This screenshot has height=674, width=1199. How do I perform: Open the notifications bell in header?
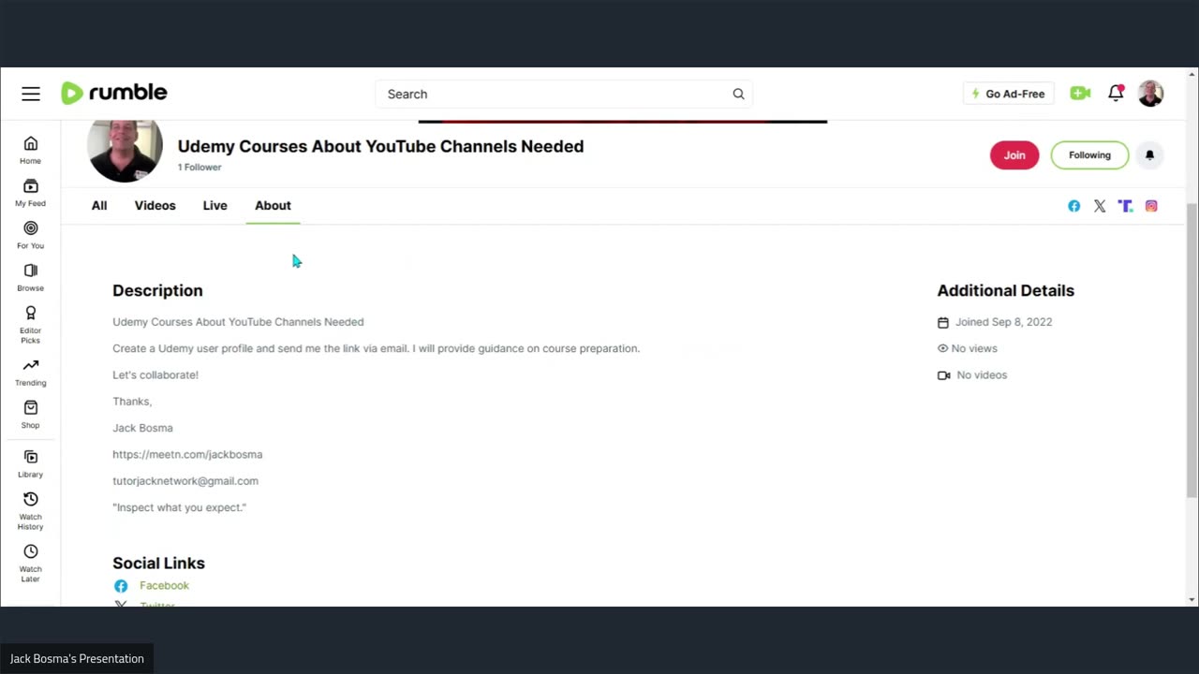[1116, 93]
